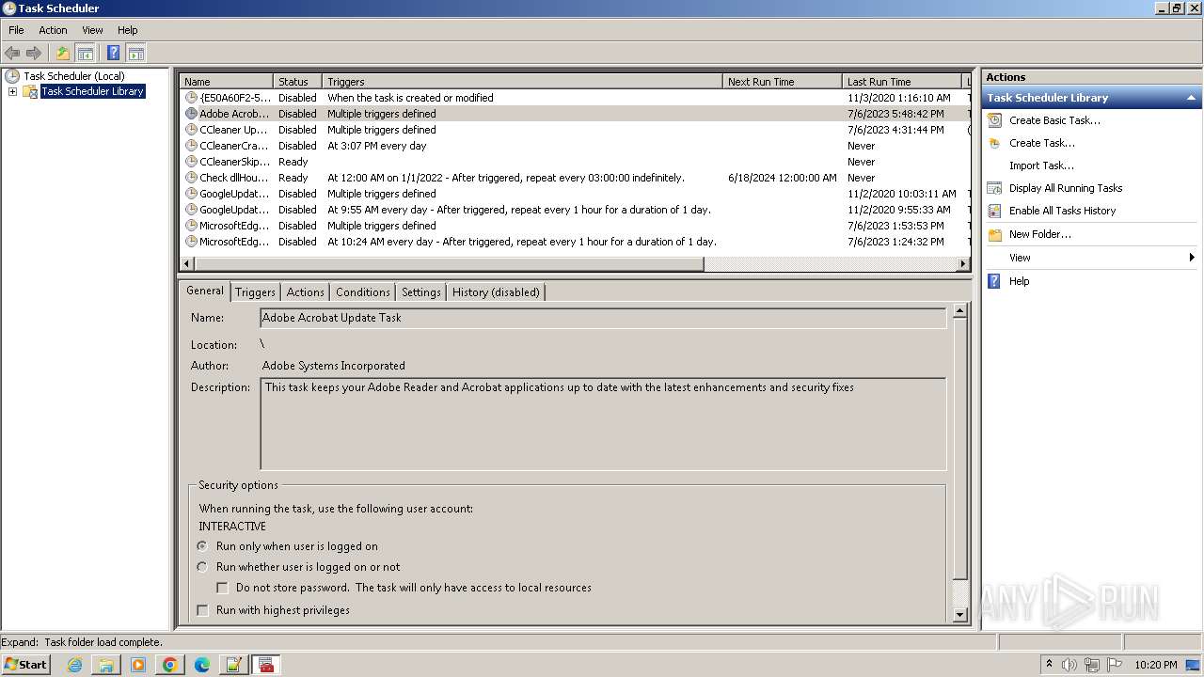Click the Back arrow toolbar icon
This screenshot has width=1204, height=677.
[x=12, y=53]
